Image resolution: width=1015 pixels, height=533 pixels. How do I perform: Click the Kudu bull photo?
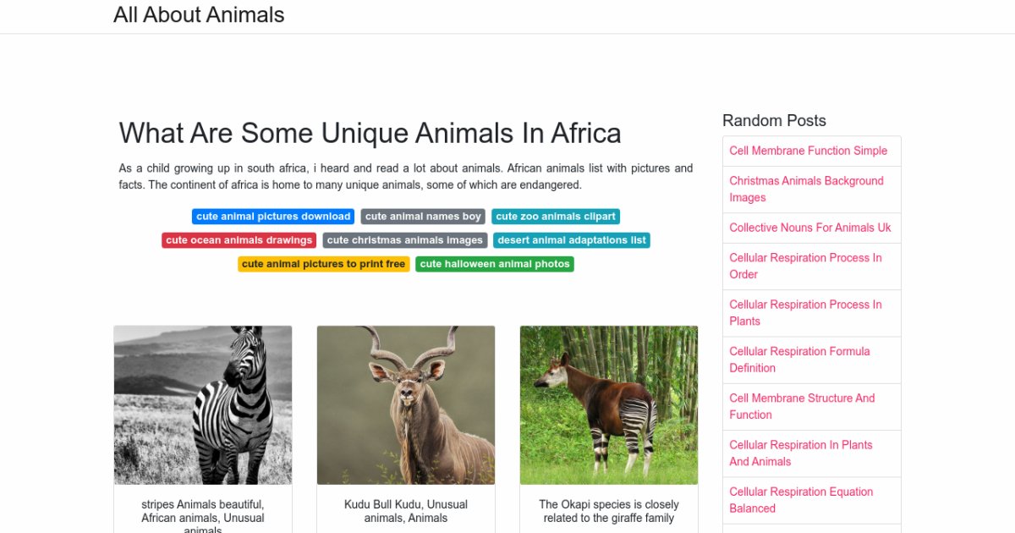(406, 405)
